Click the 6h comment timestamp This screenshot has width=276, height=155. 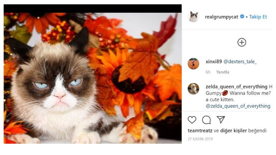[208, 72]
